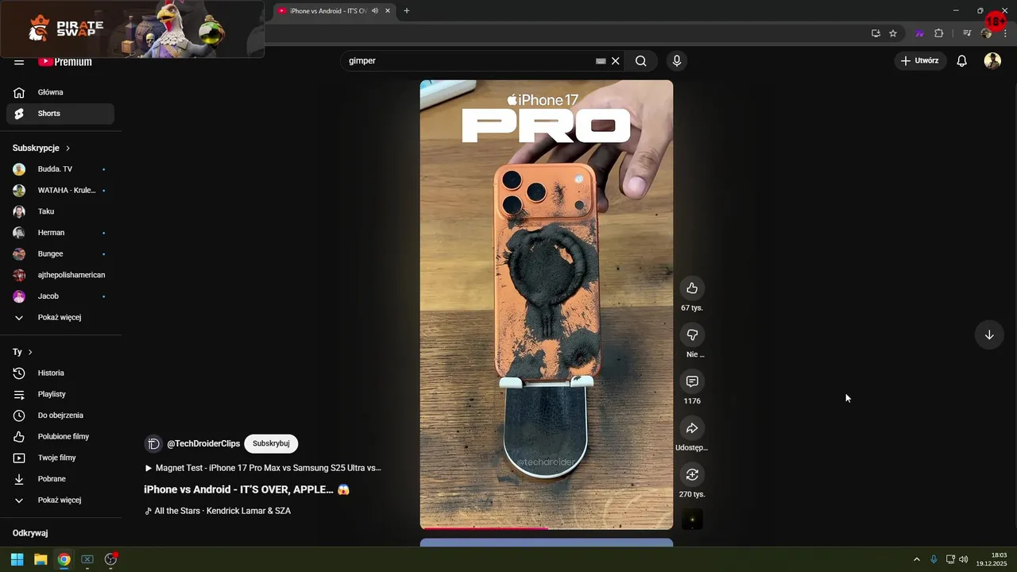Open Polubione filmy
The width and height of the screenshot is (1017, 572).
click(60, 437)
